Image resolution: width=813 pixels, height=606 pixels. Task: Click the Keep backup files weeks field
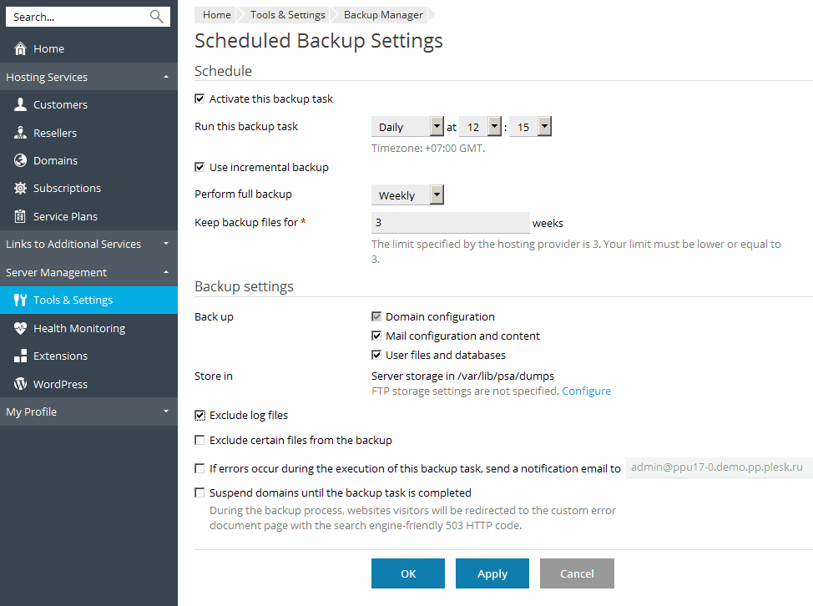pos(450,223)
